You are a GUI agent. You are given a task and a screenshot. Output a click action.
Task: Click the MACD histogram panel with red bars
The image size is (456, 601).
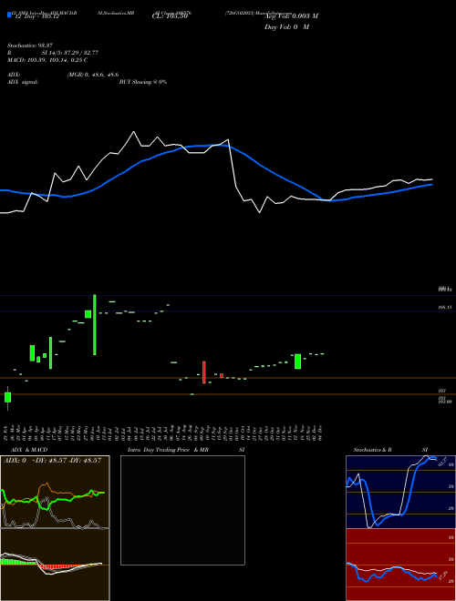55,565
